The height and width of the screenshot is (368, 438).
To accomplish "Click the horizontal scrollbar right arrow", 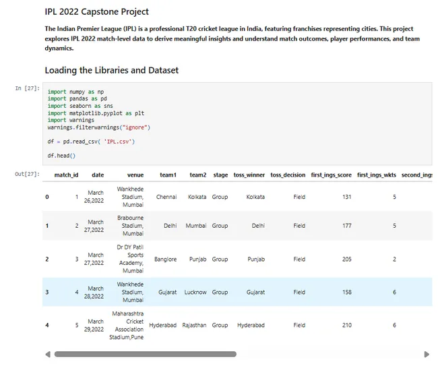I will point(427,355).
